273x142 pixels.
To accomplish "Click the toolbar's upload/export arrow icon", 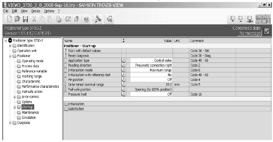I will (77, 19).
